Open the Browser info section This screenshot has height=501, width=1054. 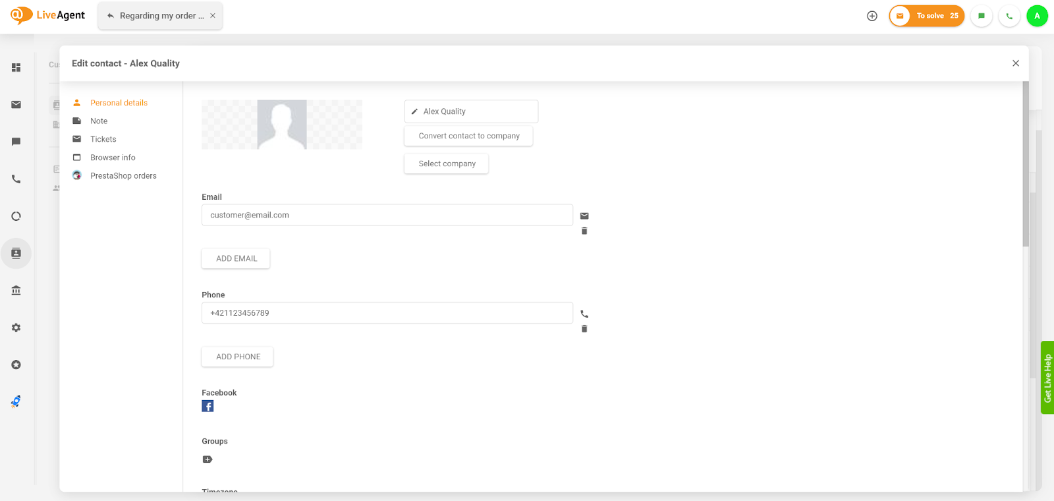pyautogui.click(x=113, y=158)
